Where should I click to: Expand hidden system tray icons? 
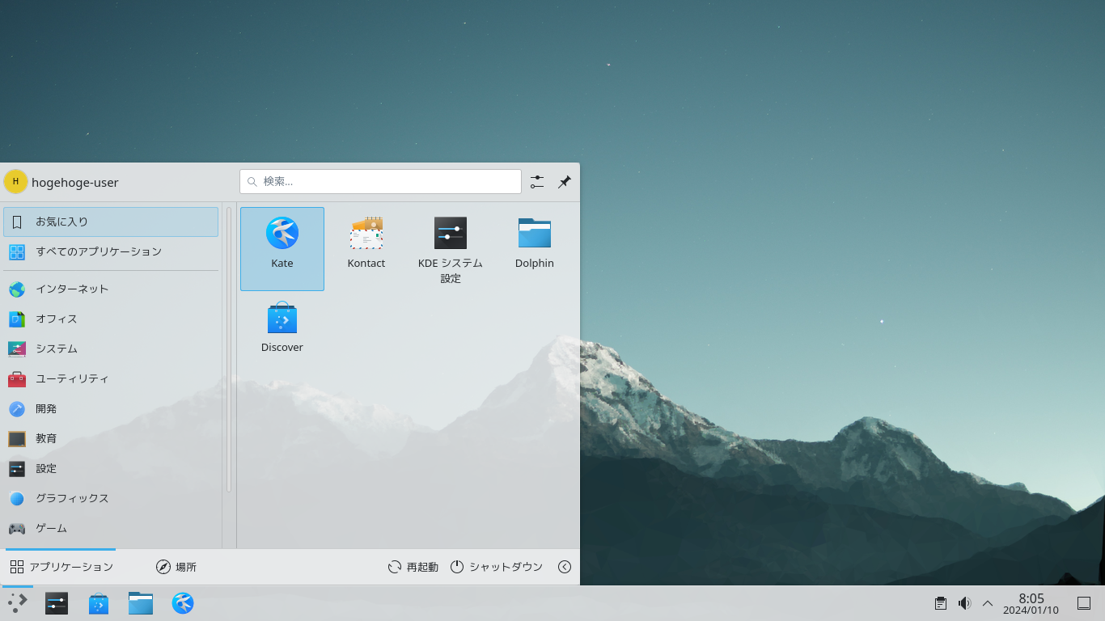[x=988, y=603]
